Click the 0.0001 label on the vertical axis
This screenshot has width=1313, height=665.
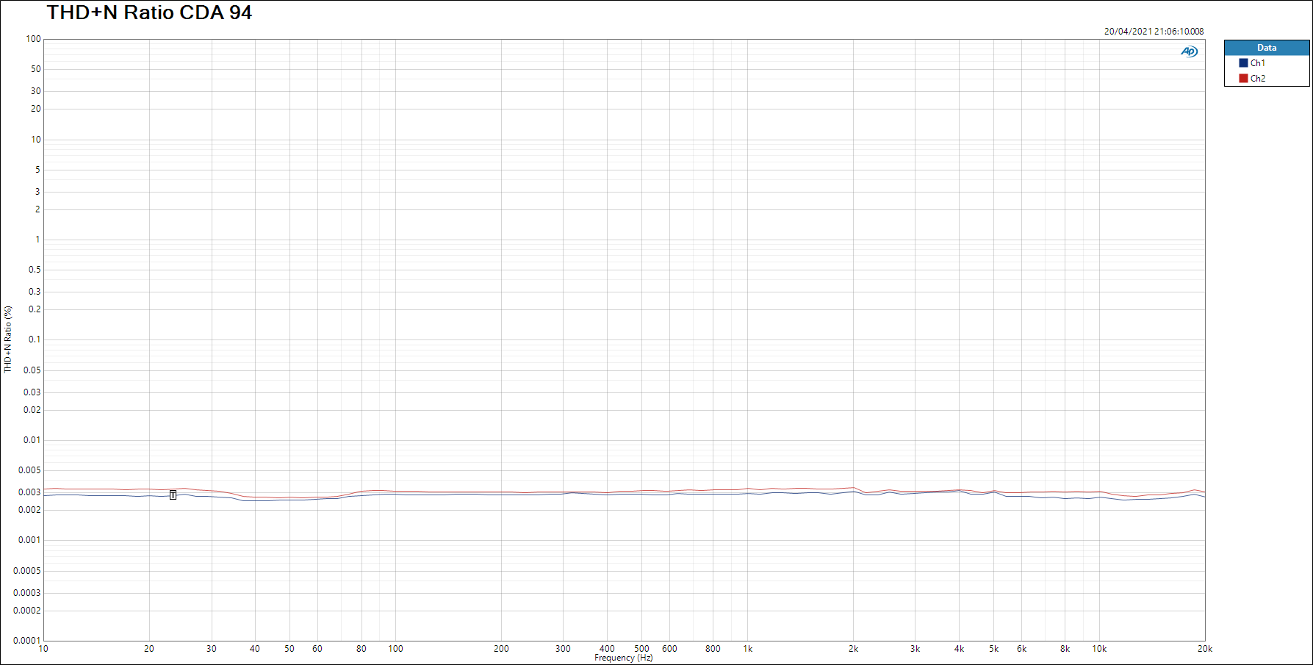click(x=27, y=641)
